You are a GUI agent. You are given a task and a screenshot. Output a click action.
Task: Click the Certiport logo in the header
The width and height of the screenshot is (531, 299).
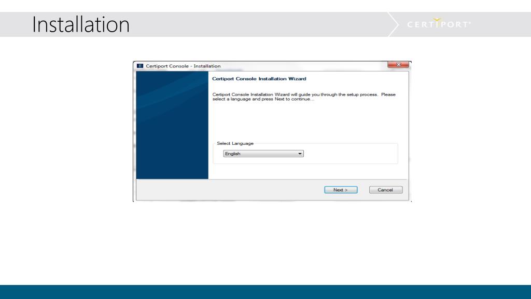pos(439,24)
